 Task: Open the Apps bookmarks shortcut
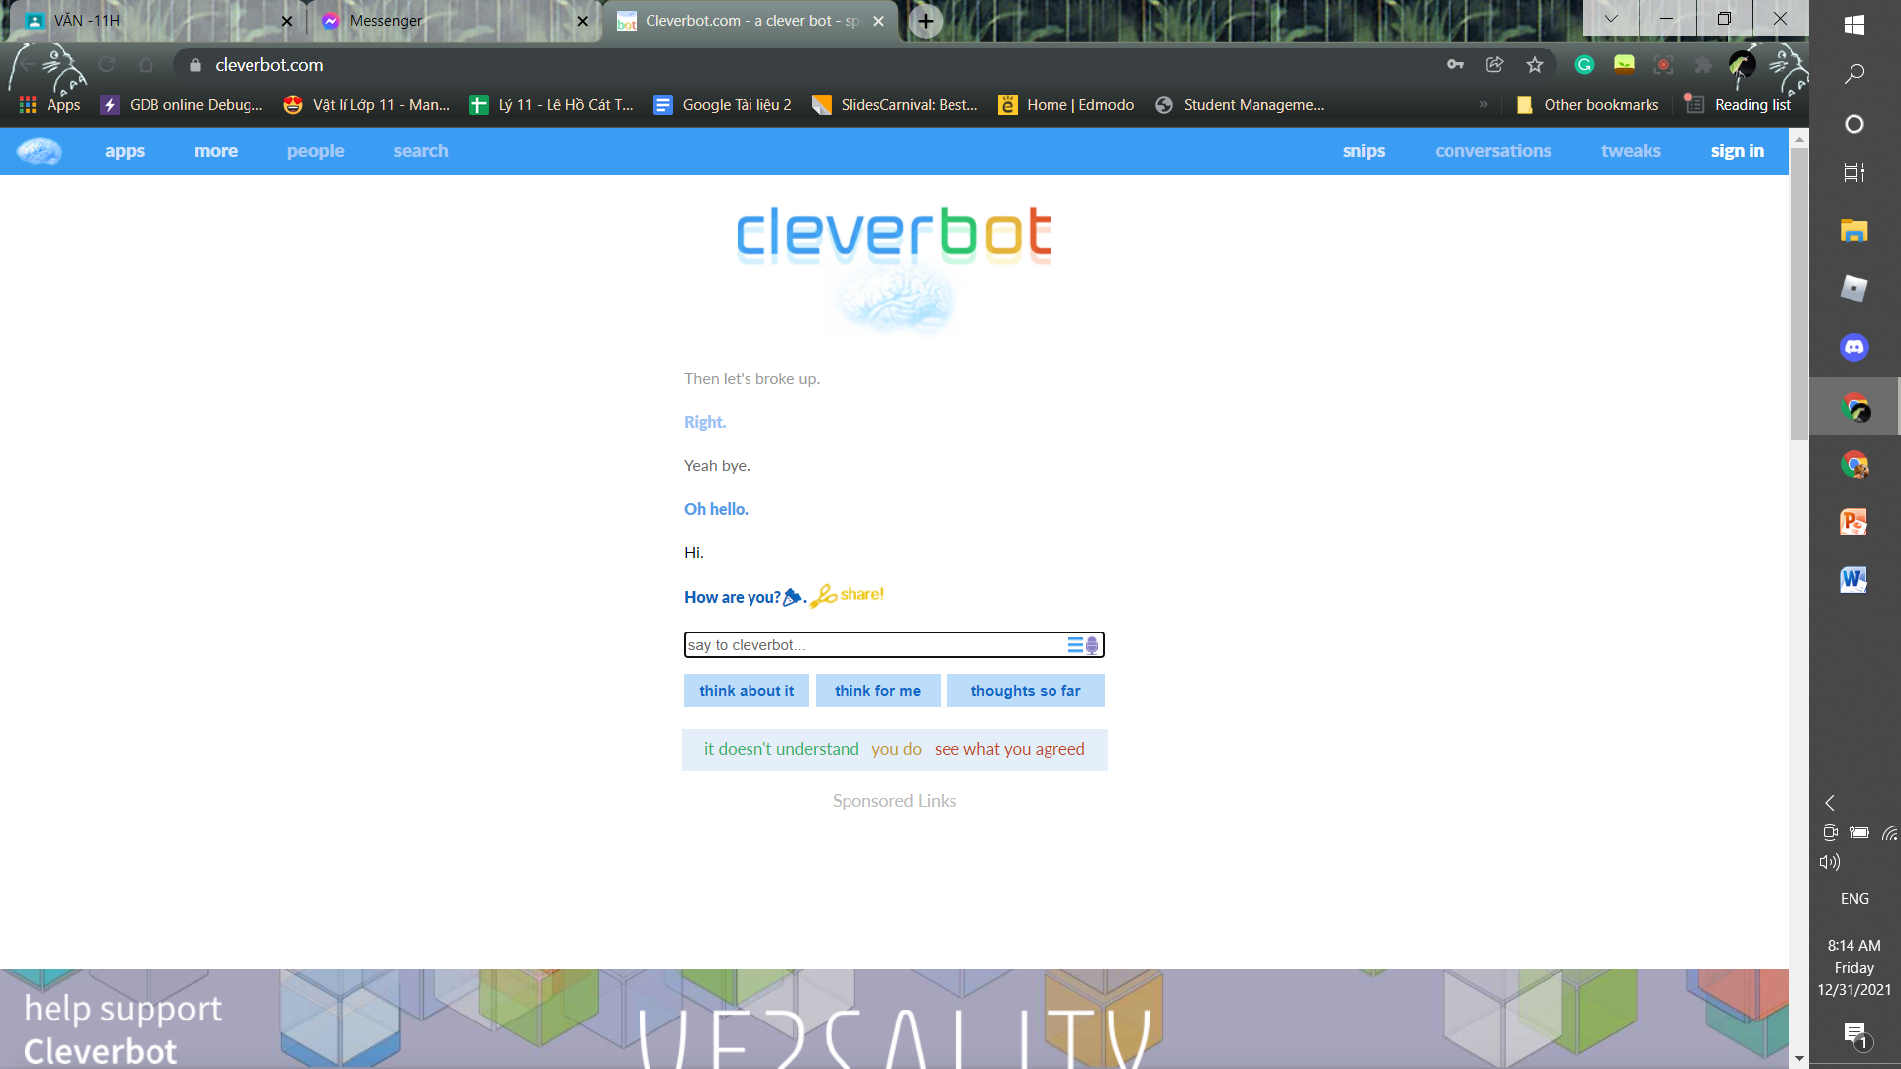[x=50, y=105]
